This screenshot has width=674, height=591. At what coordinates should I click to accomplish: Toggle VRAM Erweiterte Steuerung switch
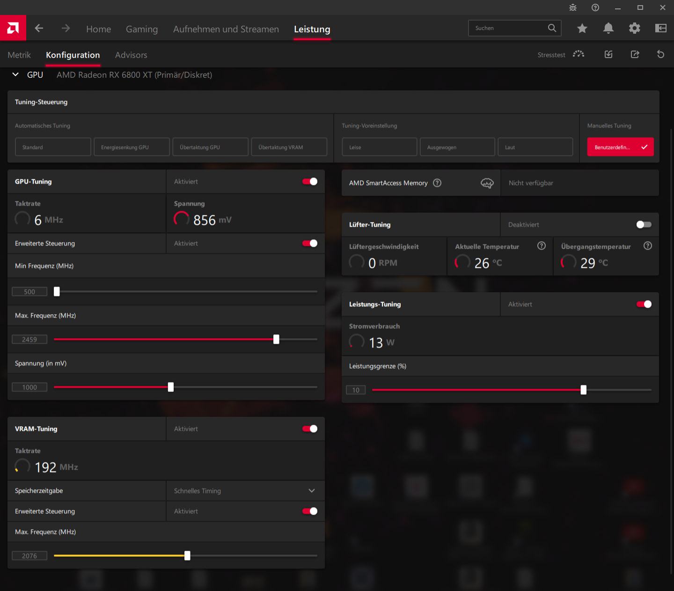click(310, 511)
